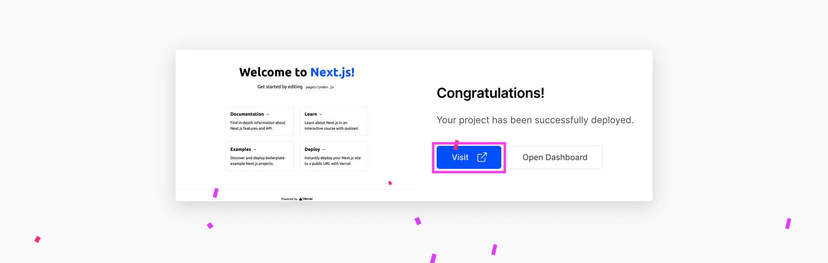
Task: Click the Congratulations! heading
Action: [x=490, y=93]
